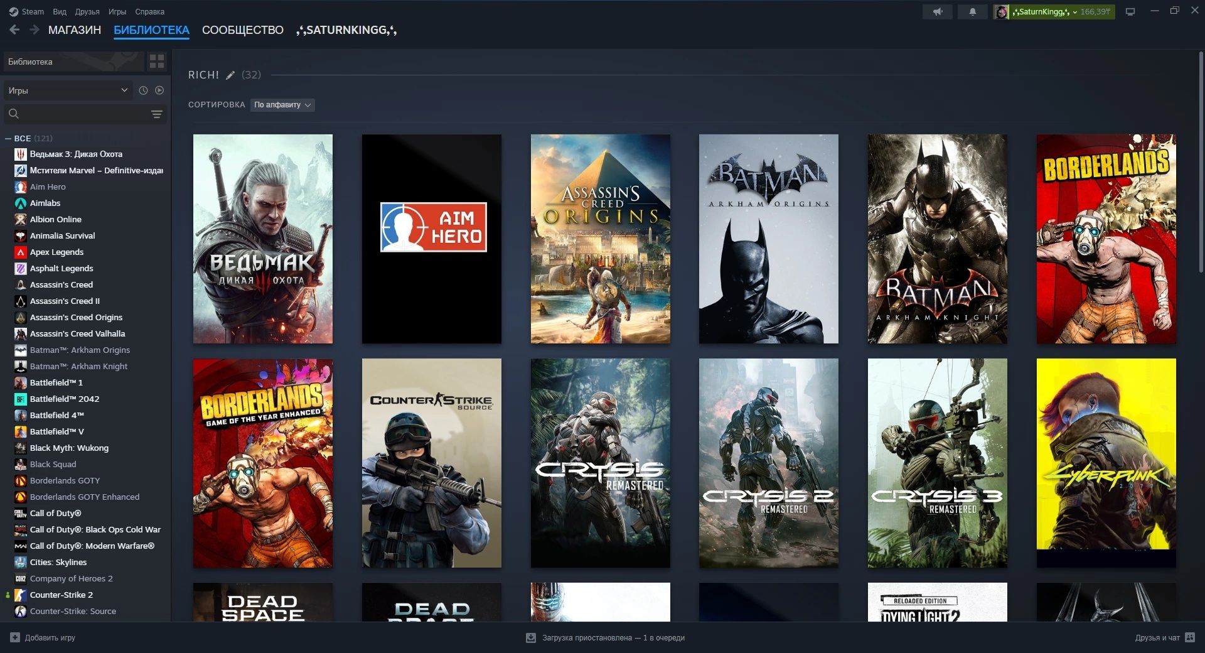The image size is (1205, 653).
Task: Show ready-to-play games filter icon
Action: [159, 90]
